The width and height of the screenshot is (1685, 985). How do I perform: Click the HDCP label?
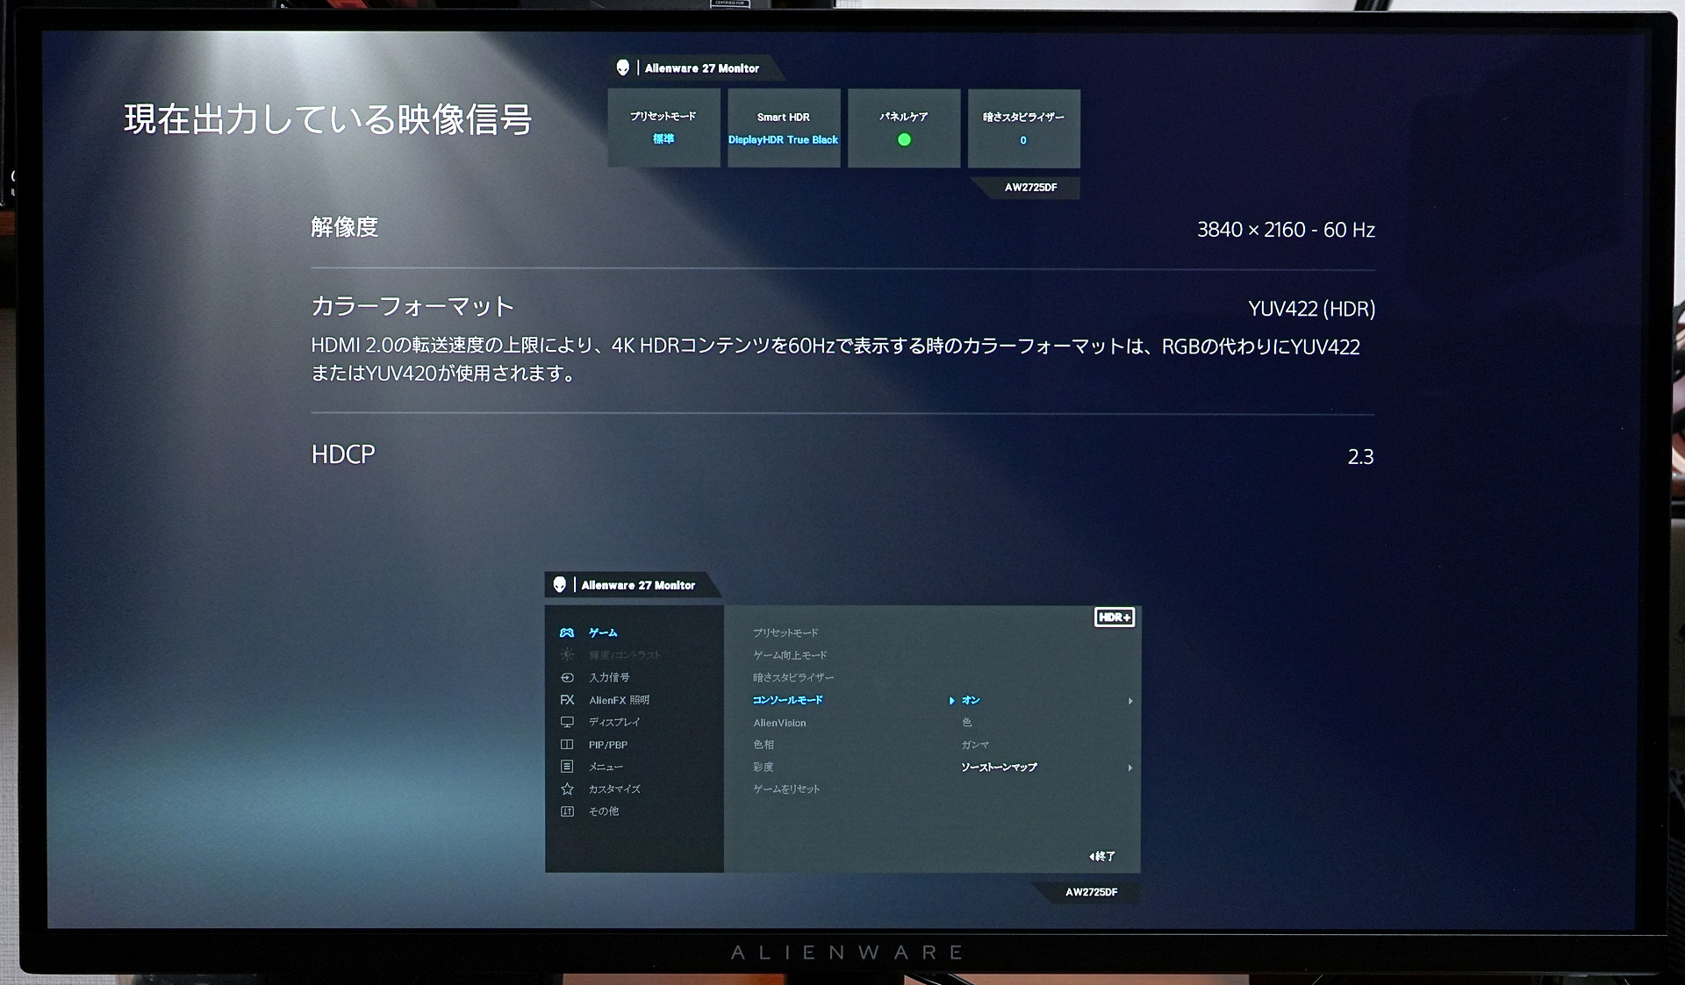[343, 454]
